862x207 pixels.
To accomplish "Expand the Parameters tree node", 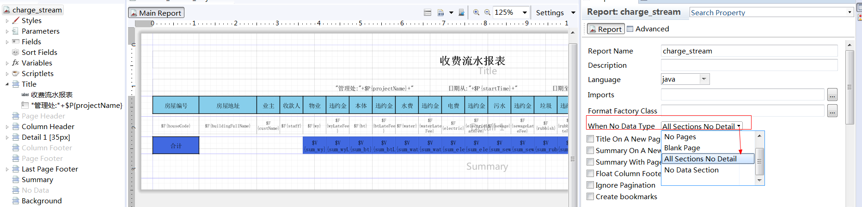I will click(7, 31).
